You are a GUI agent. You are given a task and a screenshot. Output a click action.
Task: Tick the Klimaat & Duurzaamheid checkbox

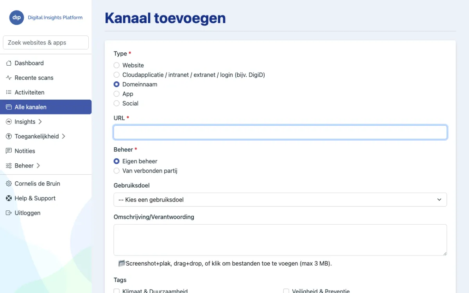(116, 291)
